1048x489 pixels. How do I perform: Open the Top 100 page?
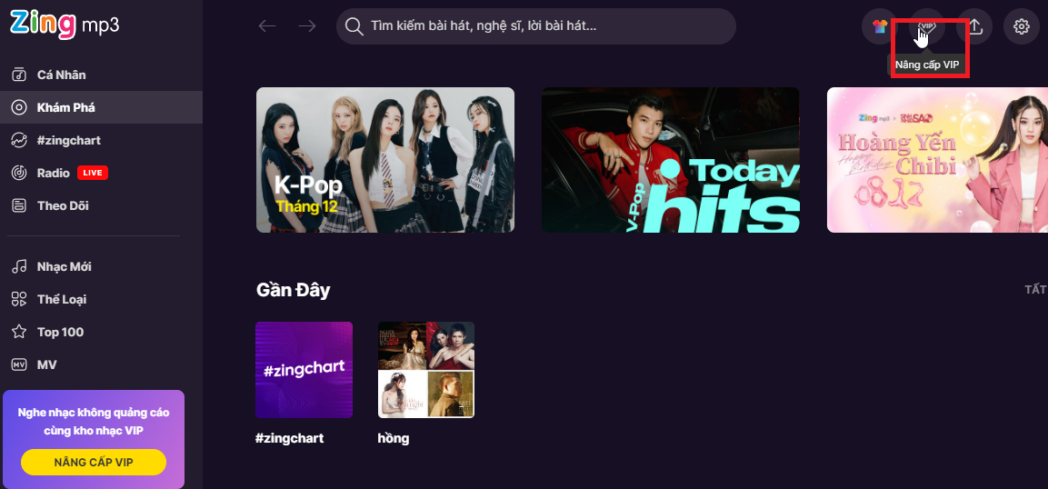pos(60,332)
